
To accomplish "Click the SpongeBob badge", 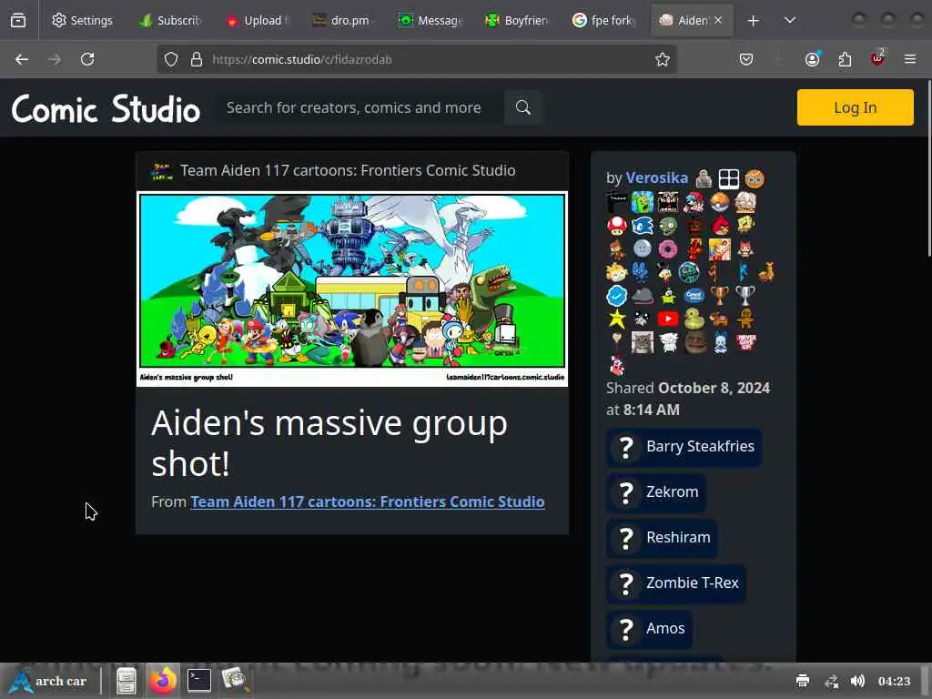I will [745, 224].
